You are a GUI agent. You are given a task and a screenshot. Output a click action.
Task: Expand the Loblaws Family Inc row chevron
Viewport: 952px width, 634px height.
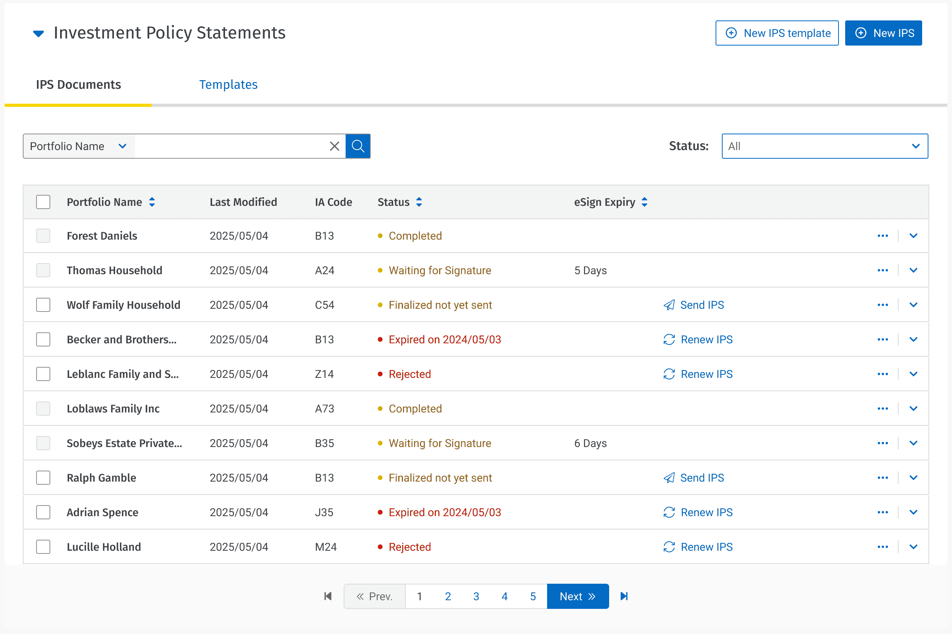click(x=914, y=409)
